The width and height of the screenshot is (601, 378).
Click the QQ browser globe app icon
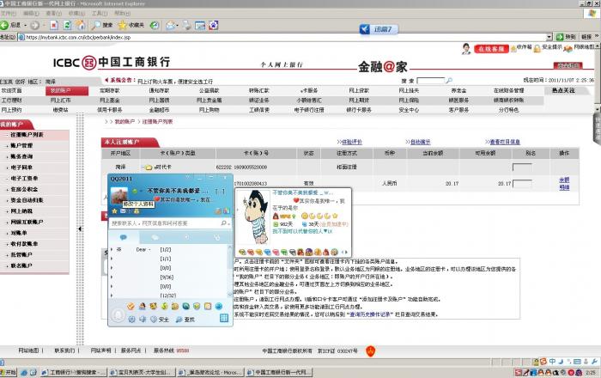coord(219,307)
